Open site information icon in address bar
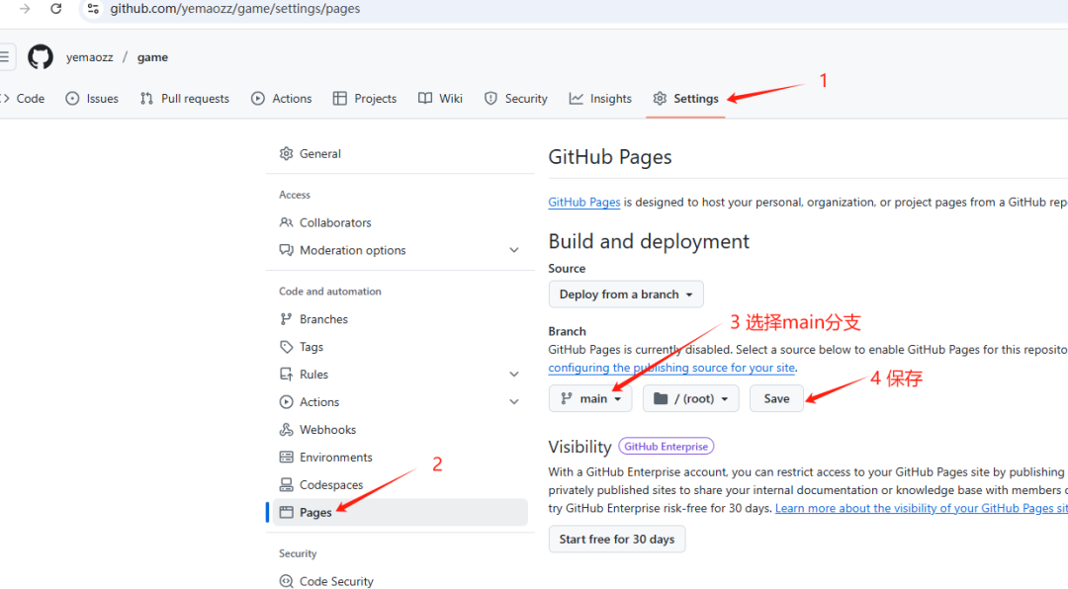 coord(93,9)
